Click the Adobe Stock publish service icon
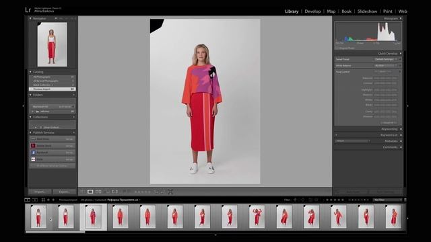This screenshot has height=242, width=431. pos(33,146)
